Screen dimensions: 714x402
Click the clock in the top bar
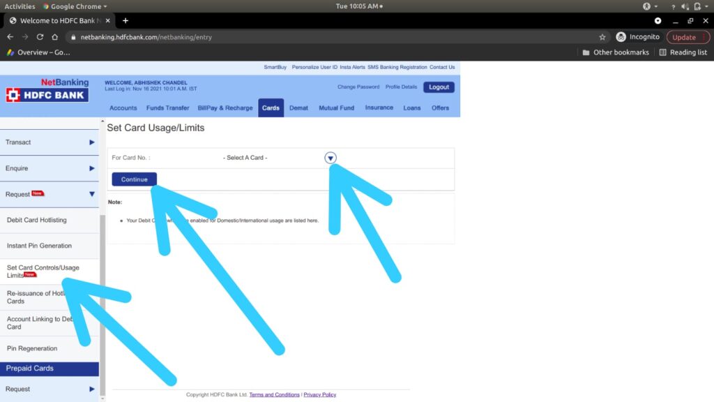[359, 6]
